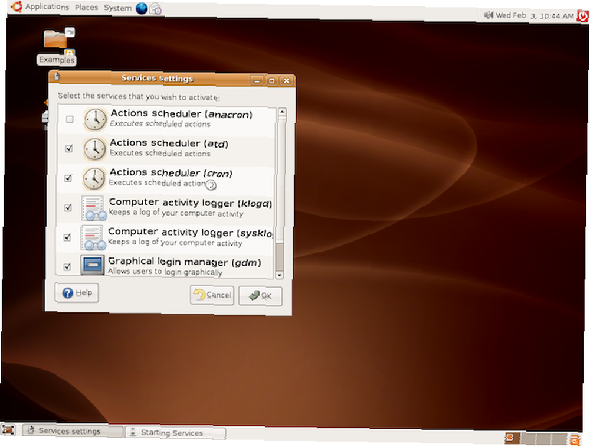
Task: Select the 'Actions scheduler (atd)' row text
Action: tap(169, 143)
